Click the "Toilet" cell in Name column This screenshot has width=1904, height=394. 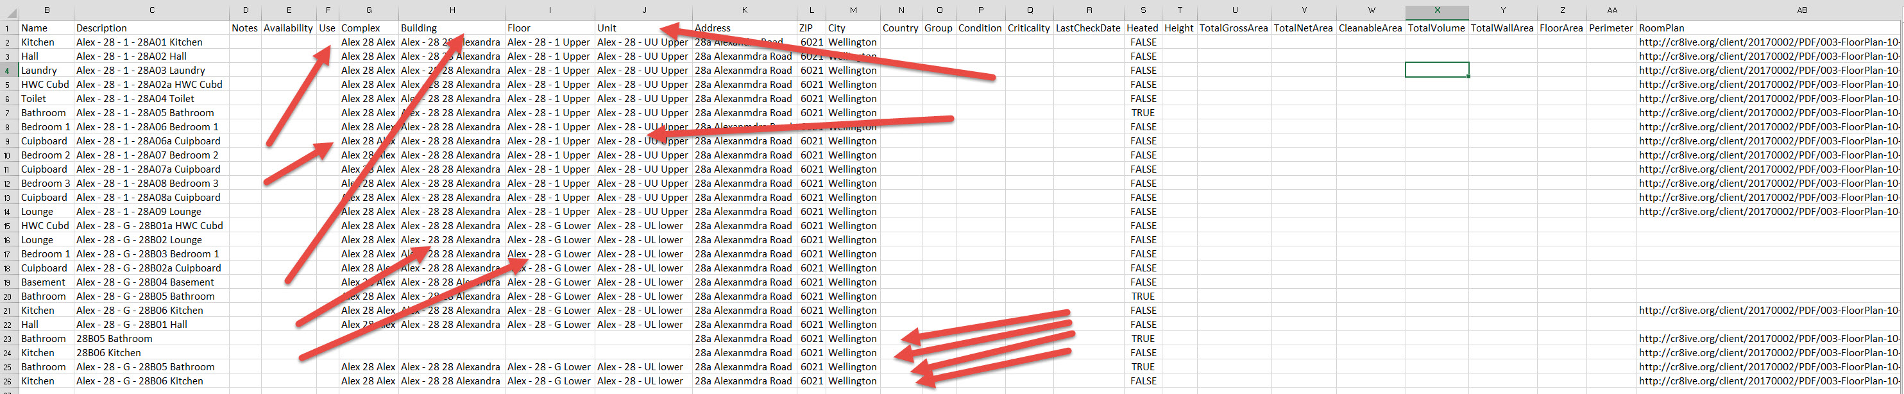(x=34, y=99)
